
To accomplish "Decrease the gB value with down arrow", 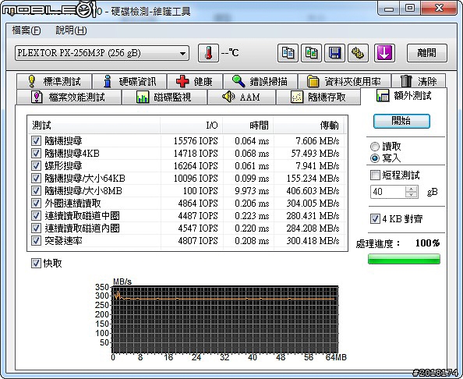I will tap(411, 194).
